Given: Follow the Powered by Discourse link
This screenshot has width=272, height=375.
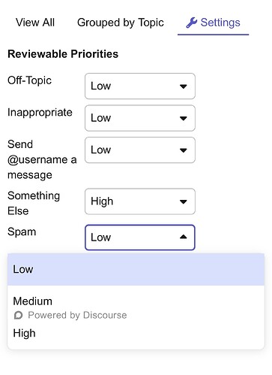Looking at the screenshot, I should 70,315.
